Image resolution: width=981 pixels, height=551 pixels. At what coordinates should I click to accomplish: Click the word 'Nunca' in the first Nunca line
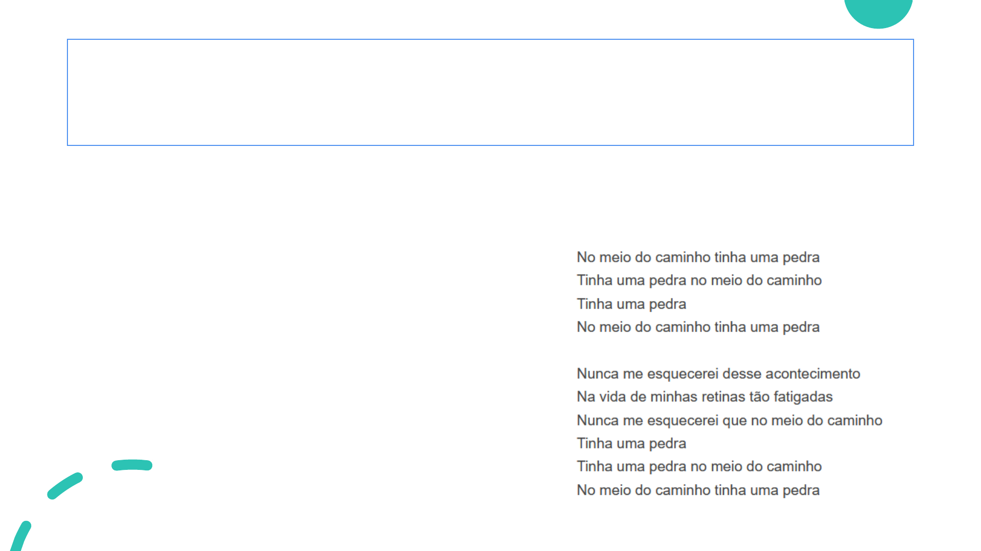(597, 373)
